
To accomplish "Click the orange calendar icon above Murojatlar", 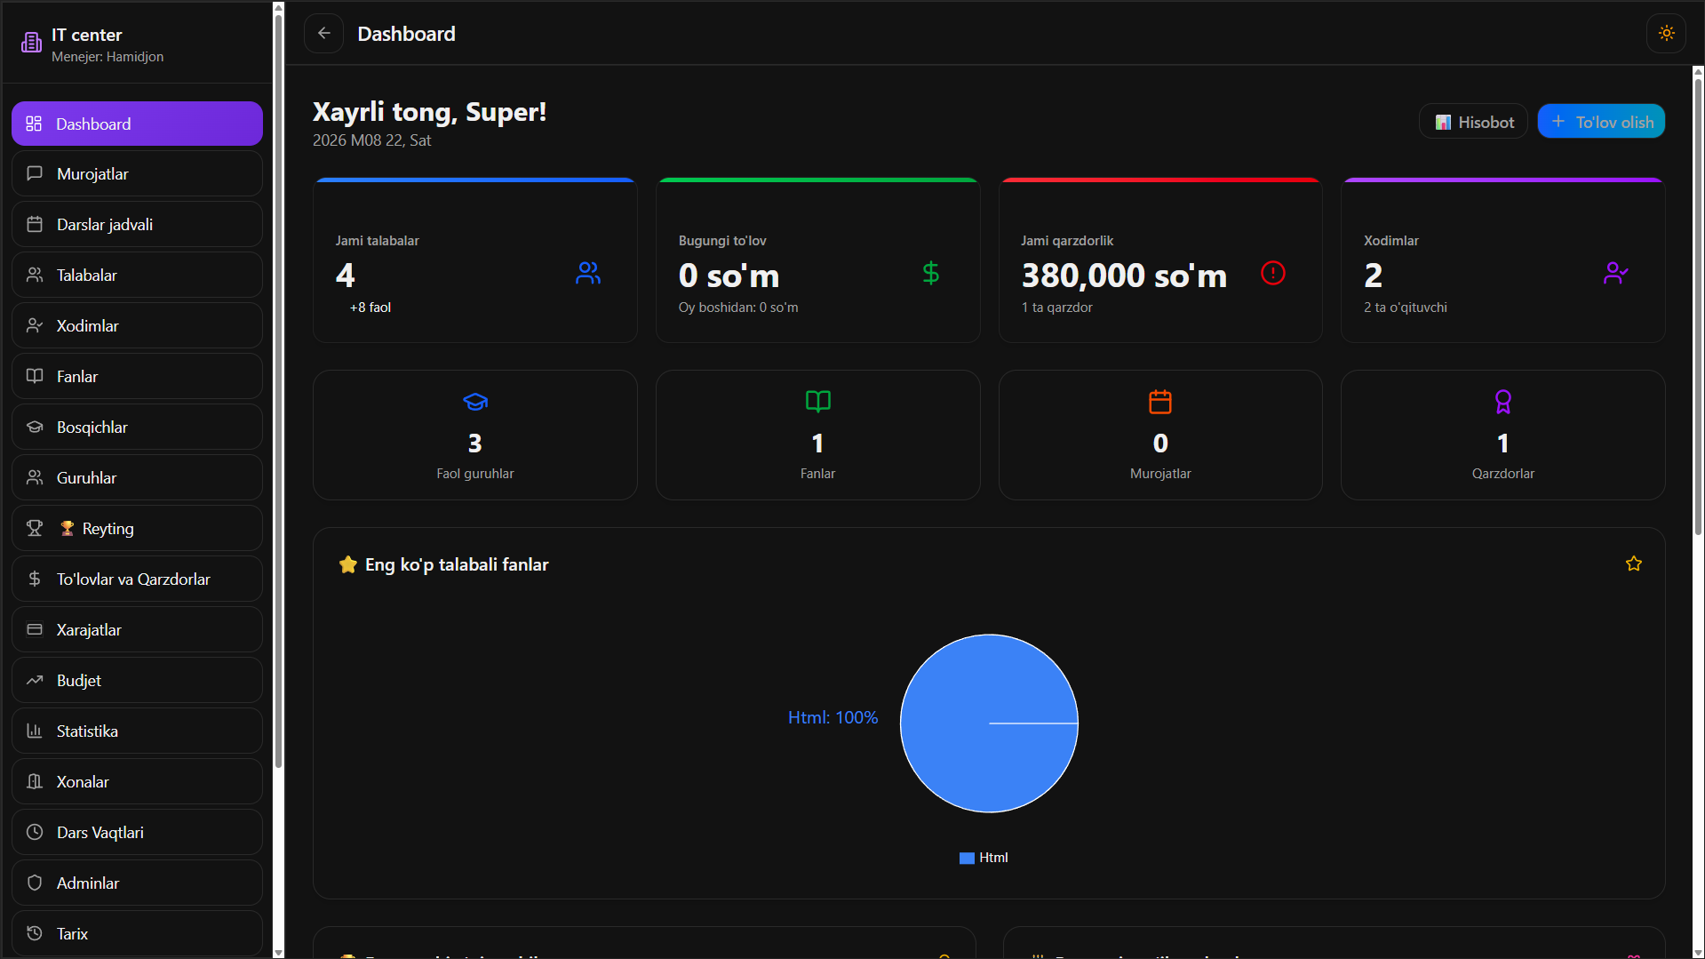I will pos(1159,402).
